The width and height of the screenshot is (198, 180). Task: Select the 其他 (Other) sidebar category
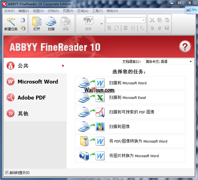[35, 113]
